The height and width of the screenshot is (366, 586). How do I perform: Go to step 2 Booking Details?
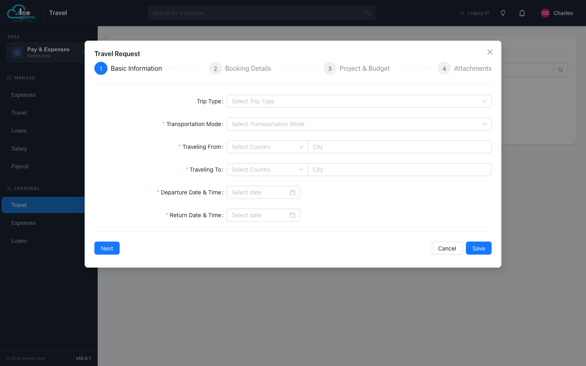[x=240, y=68]
